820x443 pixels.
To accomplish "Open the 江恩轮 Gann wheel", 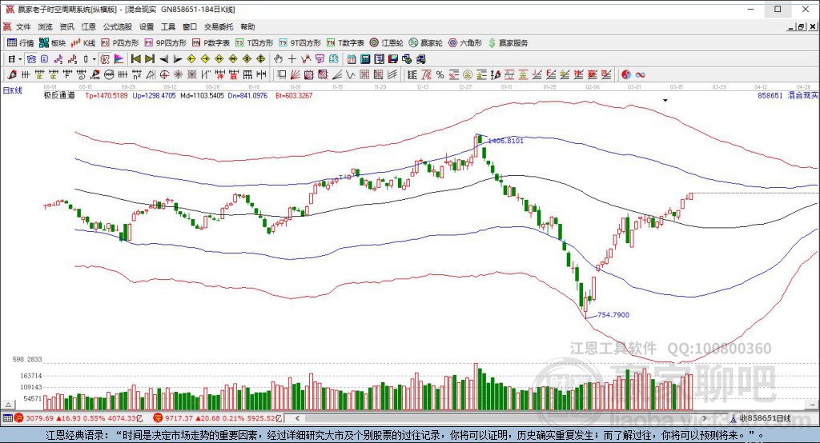I will 387,43.
